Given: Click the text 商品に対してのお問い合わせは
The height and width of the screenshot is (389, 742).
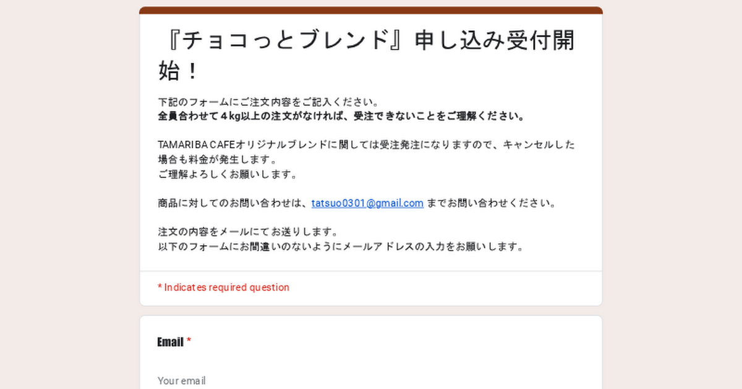Looking at the screenshot, I should pyautogui.click(x=232, y=203).
